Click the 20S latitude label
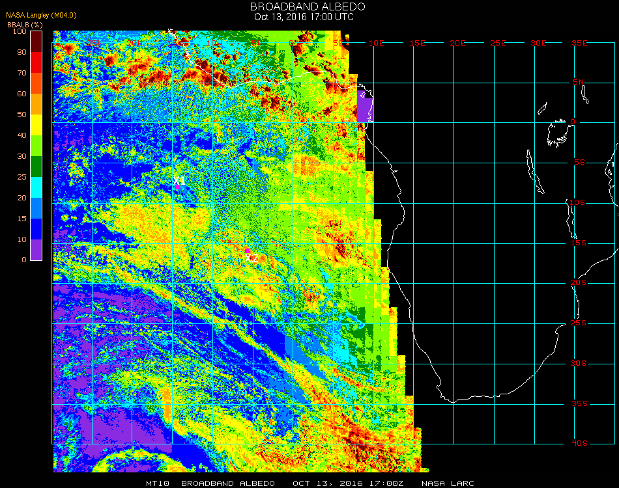Screen dimensions: 619x488 (579, 283)
